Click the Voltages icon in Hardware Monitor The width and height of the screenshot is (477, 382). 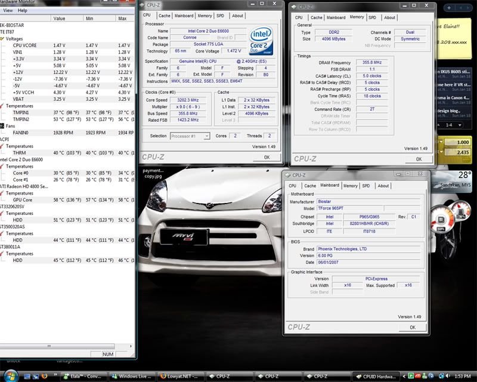(x=2, y=38)
